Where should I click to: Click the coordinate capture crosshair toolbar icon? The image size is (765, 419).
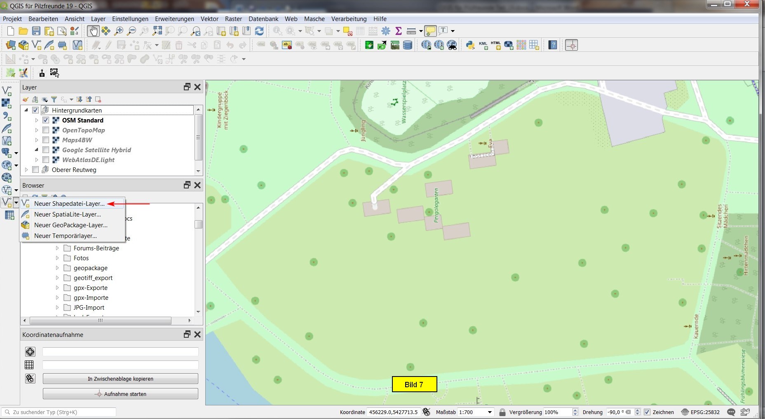[571, 45]
